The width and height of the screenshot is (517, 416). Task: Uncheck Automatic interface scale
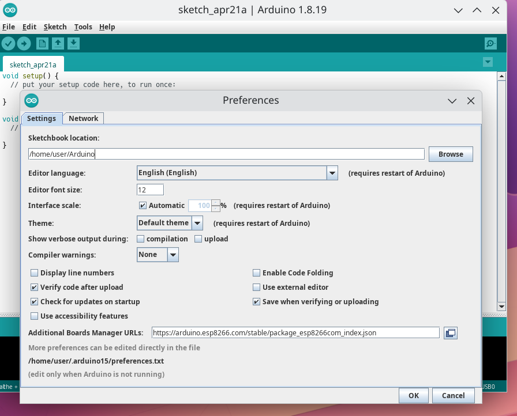pyautogui.click(x=143, y=206)
